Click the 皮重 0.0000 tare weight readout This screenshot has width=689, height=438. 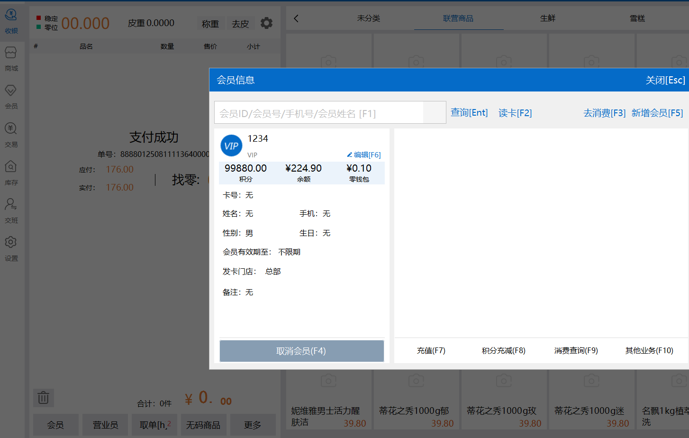tap(151, 23)
